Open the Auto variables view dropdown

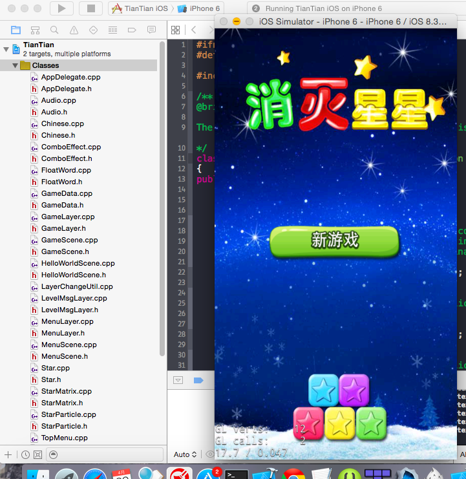[x=185, y=454]
